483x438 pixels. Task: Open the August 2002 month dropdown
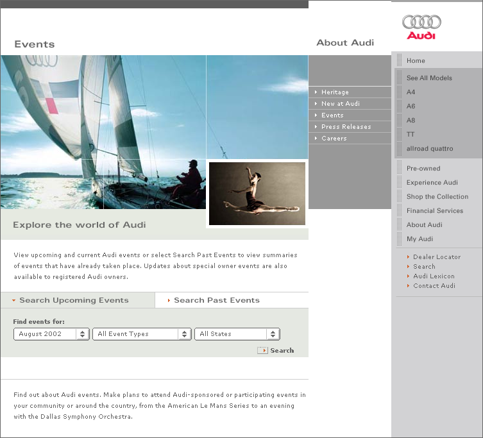[x=51, y=334]
